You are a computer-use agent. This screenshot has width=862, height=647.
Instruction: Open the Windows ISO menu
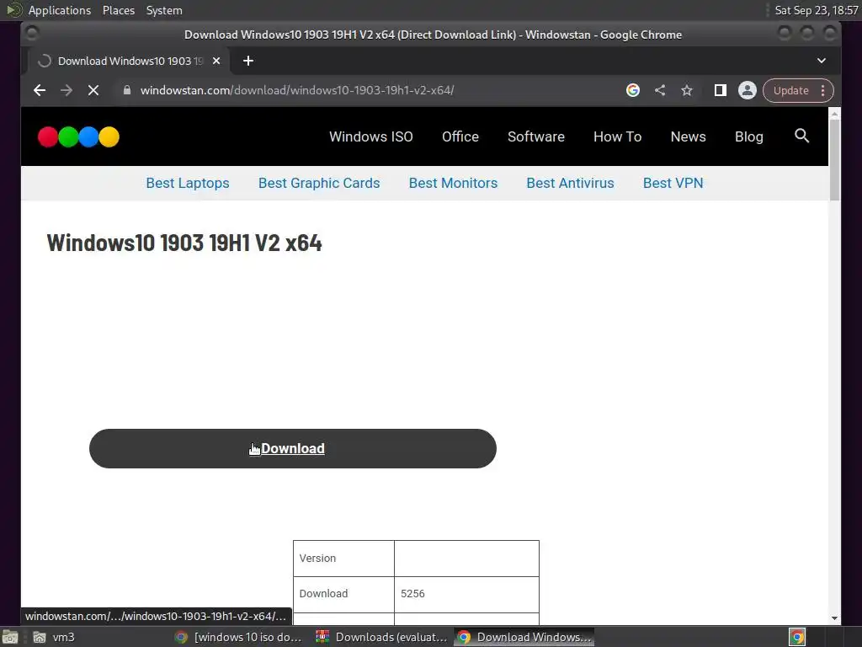[371, 136]
